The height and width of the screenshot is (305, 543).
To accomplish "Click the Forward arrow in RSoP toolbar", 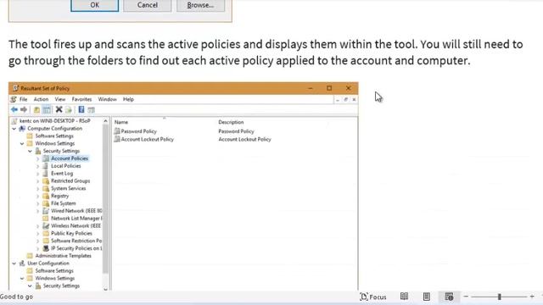I will click(24, 109).
